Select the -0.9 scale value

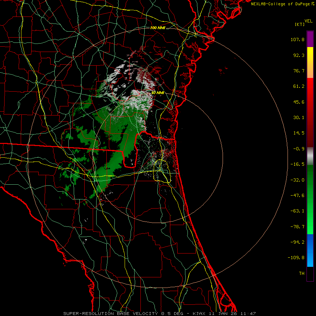click(x=299, y=149)
